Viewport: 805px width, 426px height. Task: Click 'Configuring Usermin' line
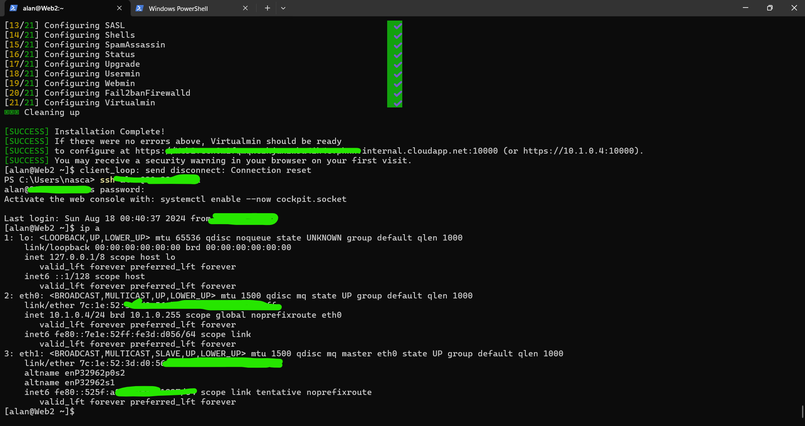pyautogui.click(x=72, y=74)
